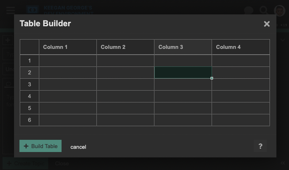Click the cell in row 5 under Column 4
The width and height of the screenshot is (289, 170).
click(x=241, y=108)
